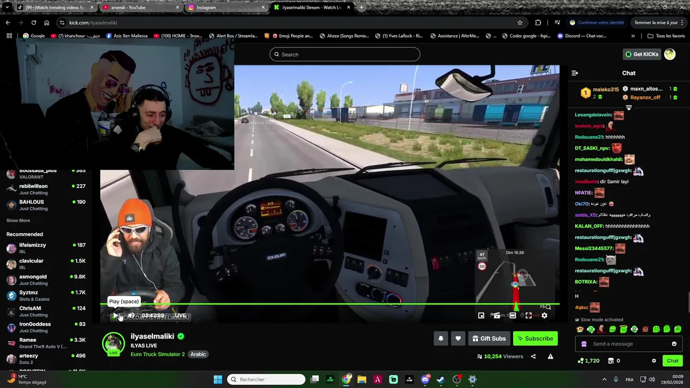
Task: Bookmark this page with the star
Action: click(520, 23)
